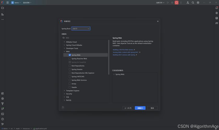Expand the Developer Tools category
This screenshot has width=219, height=130.
[x=64, y=48]
